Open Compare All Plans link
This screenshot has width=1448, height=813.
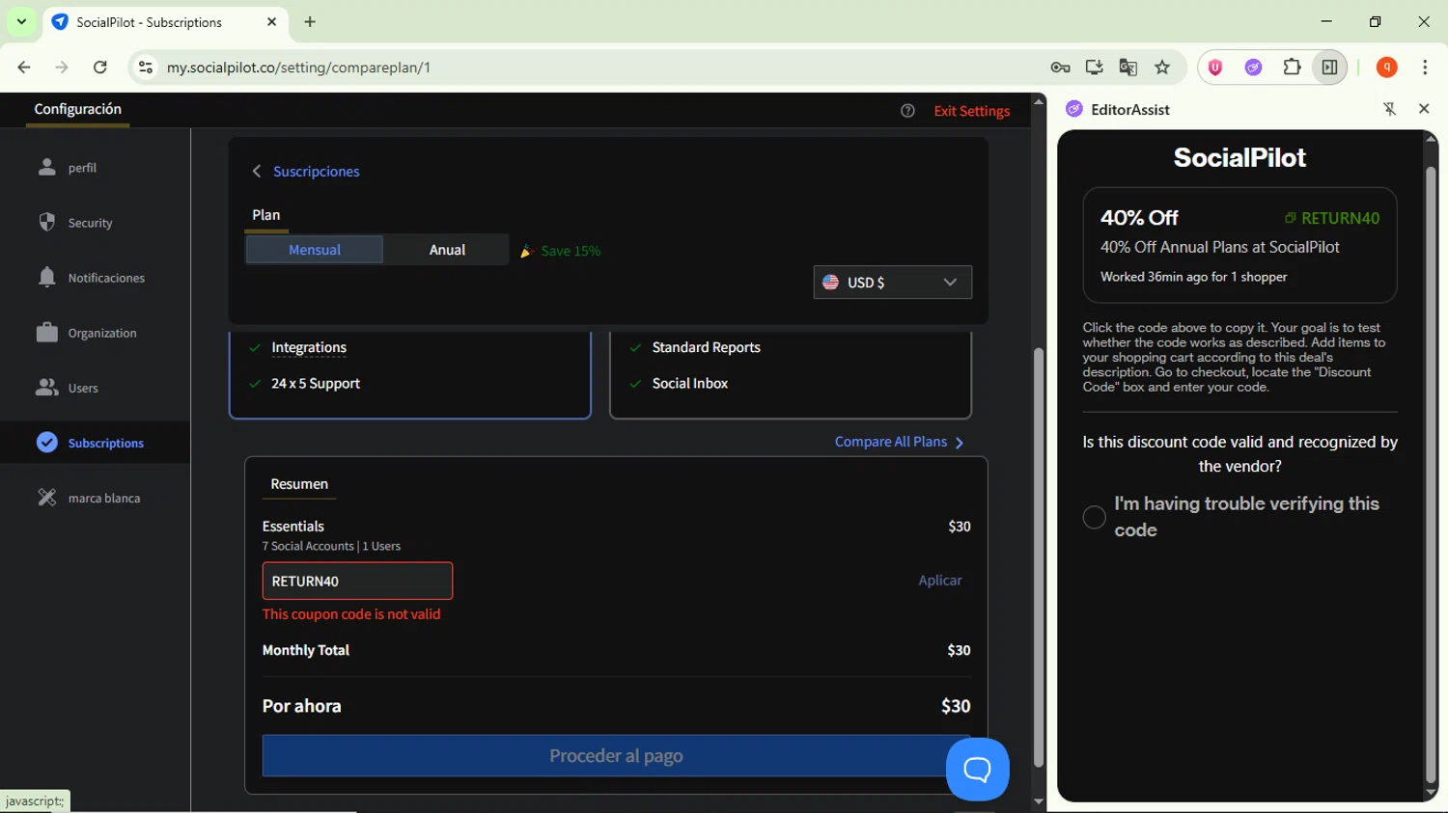[x=899, y=442]
